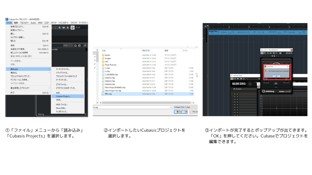The height and width of the screenshot is (175, 312).
Task: Sort files by the 名前 column header
Action: (x=121, y=51)
